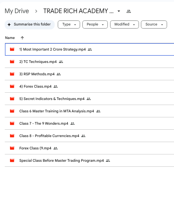Click video icon for Class 8 - Profitable Currencies.mp4

tap(12, 136)
